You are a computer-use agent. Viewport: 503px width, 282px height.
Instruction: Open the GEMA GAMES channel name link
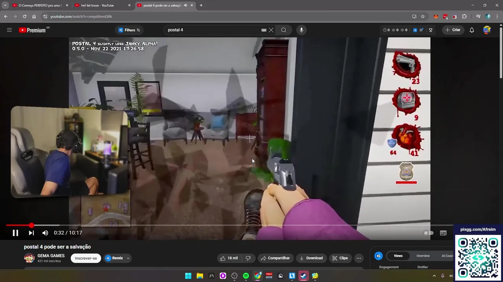pos(51,256)
